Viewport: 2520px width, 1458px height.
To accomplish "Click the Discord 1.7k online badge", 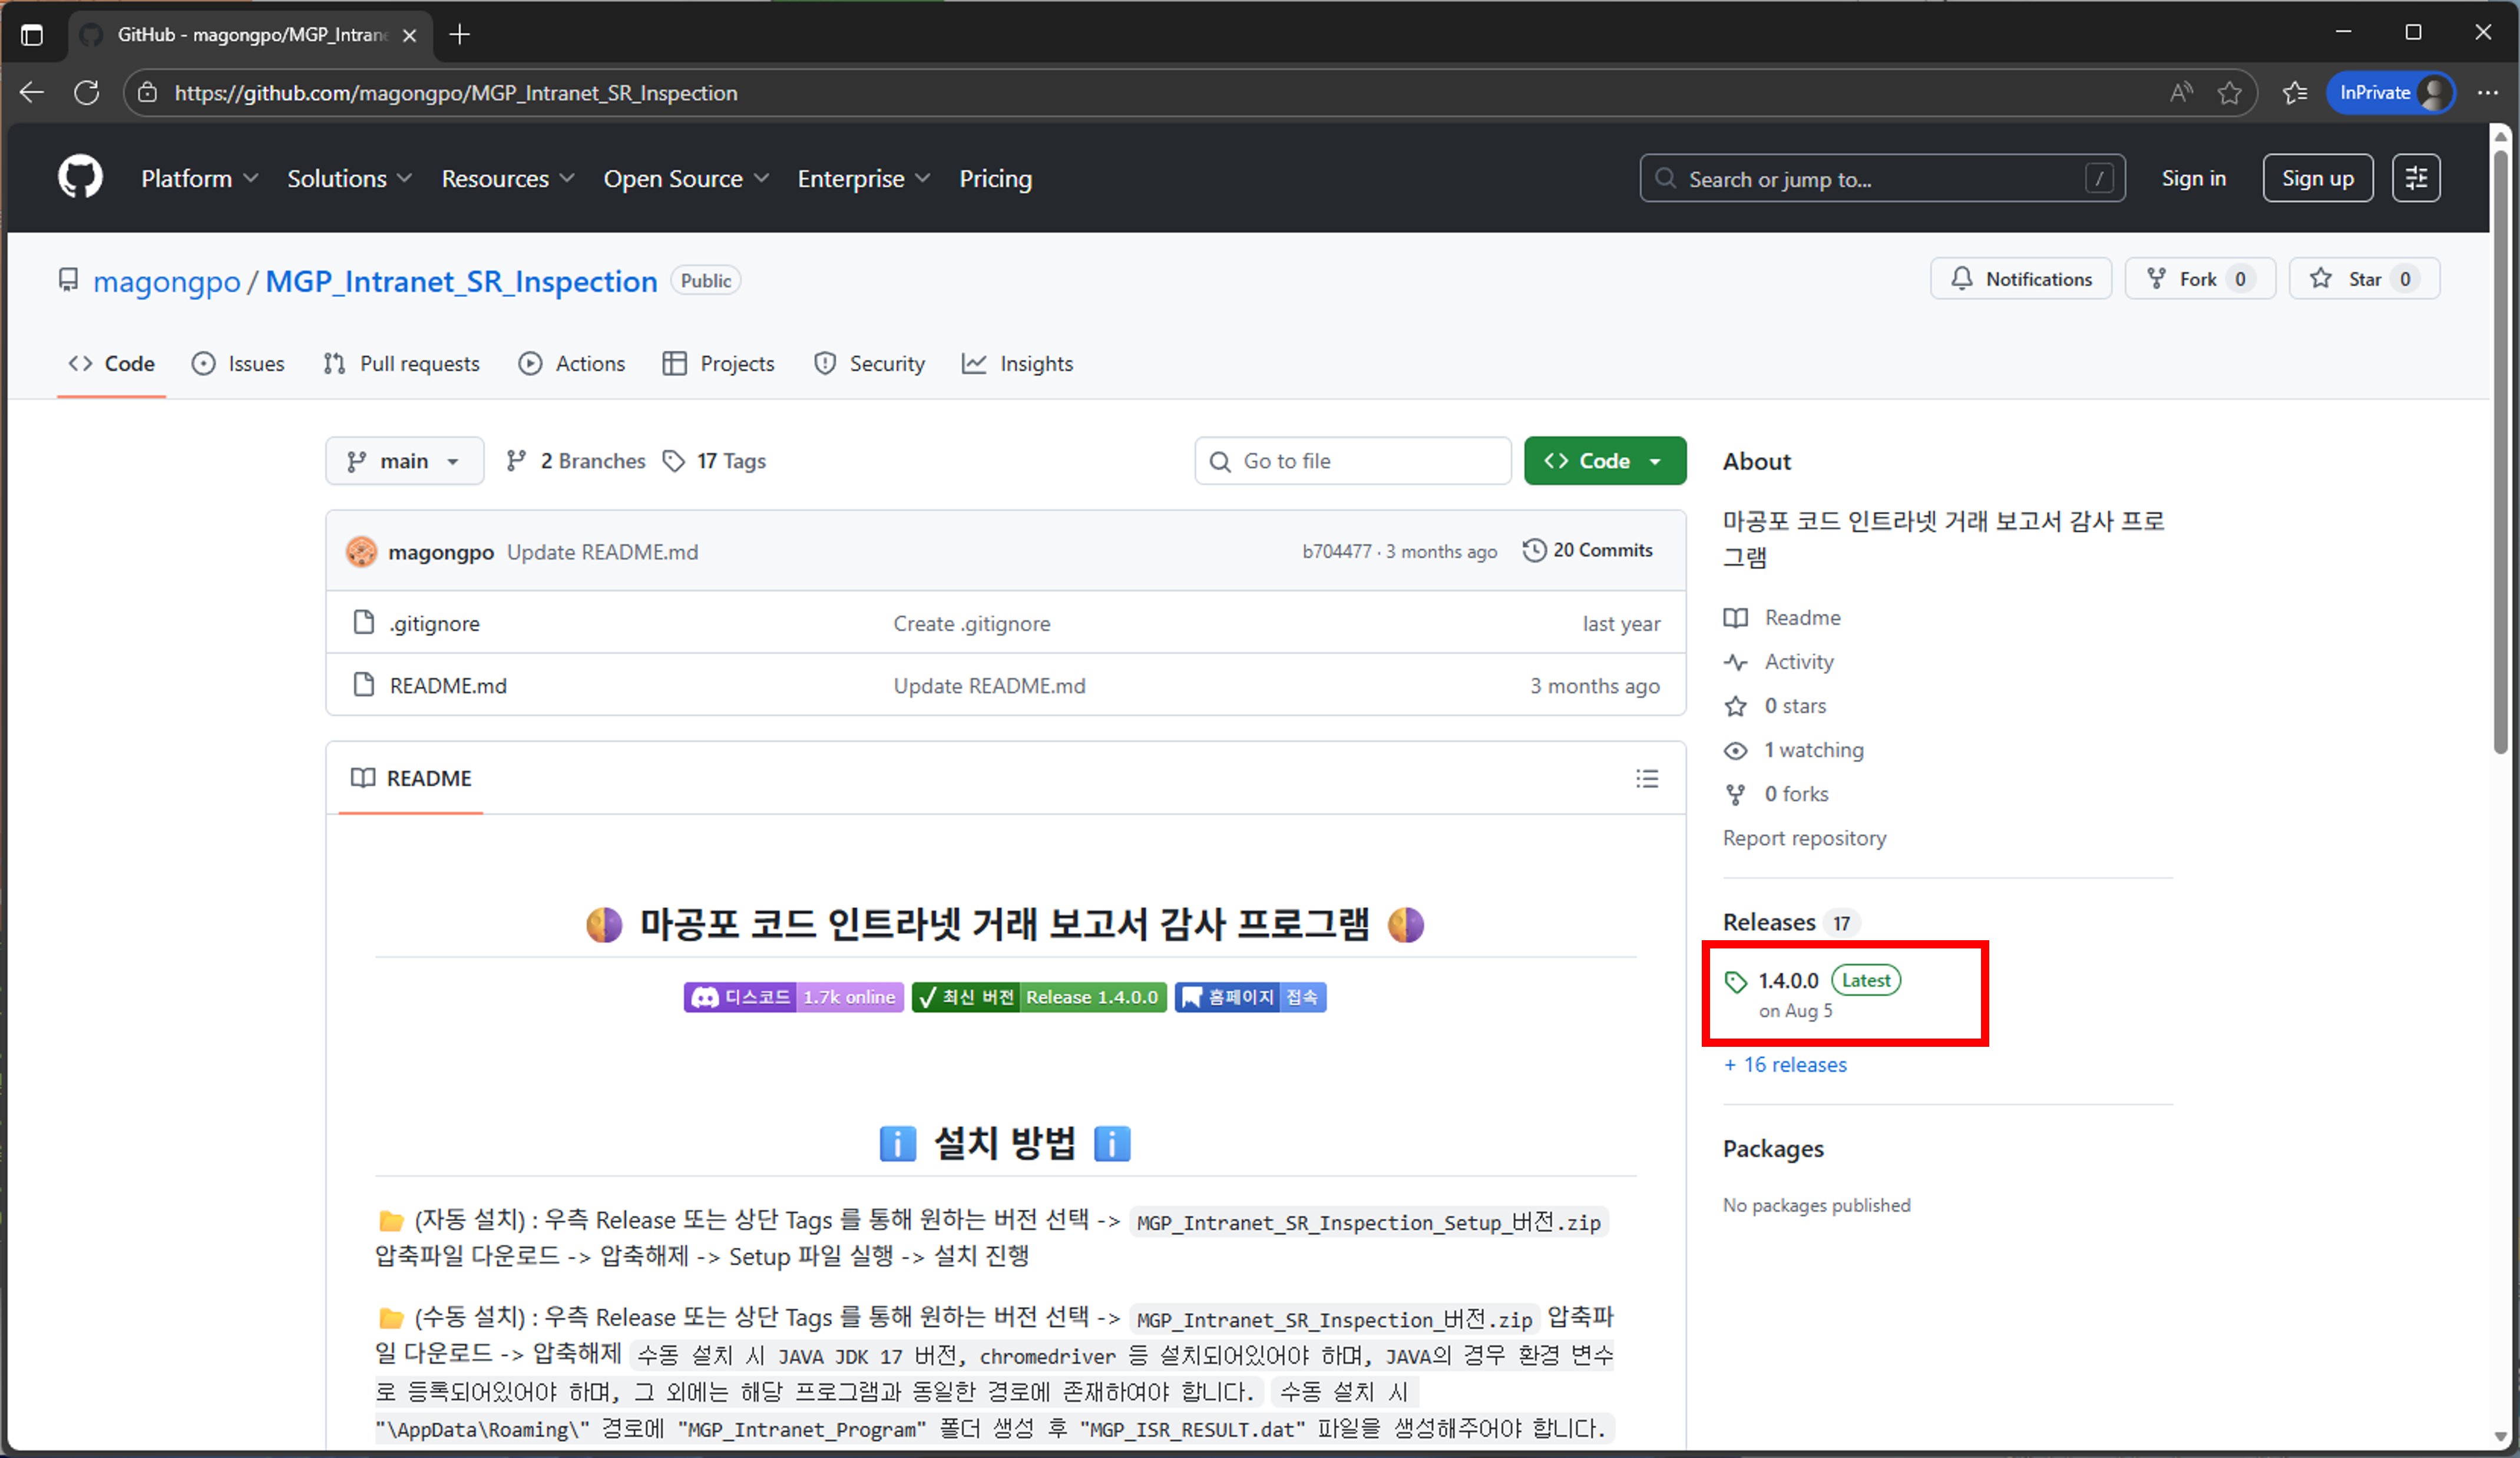I will coord(793,997).
